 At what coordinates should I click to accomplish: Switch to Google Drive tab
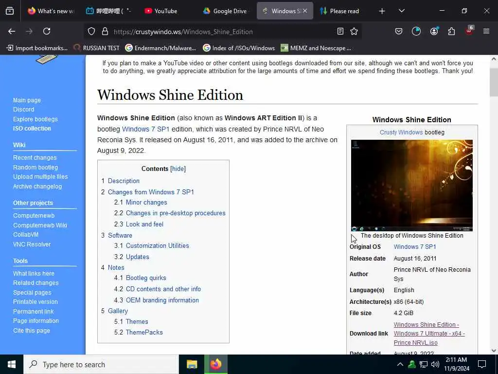tap(225, 11)
